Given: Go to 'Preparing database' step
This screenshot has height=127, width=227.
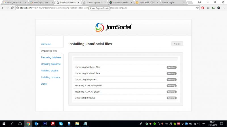Looking at the screenshot, I should click(x=51, y=57).
